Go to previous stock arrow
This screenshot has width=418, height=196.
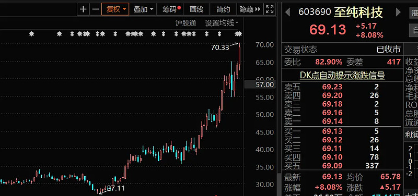tap(287, 12)
